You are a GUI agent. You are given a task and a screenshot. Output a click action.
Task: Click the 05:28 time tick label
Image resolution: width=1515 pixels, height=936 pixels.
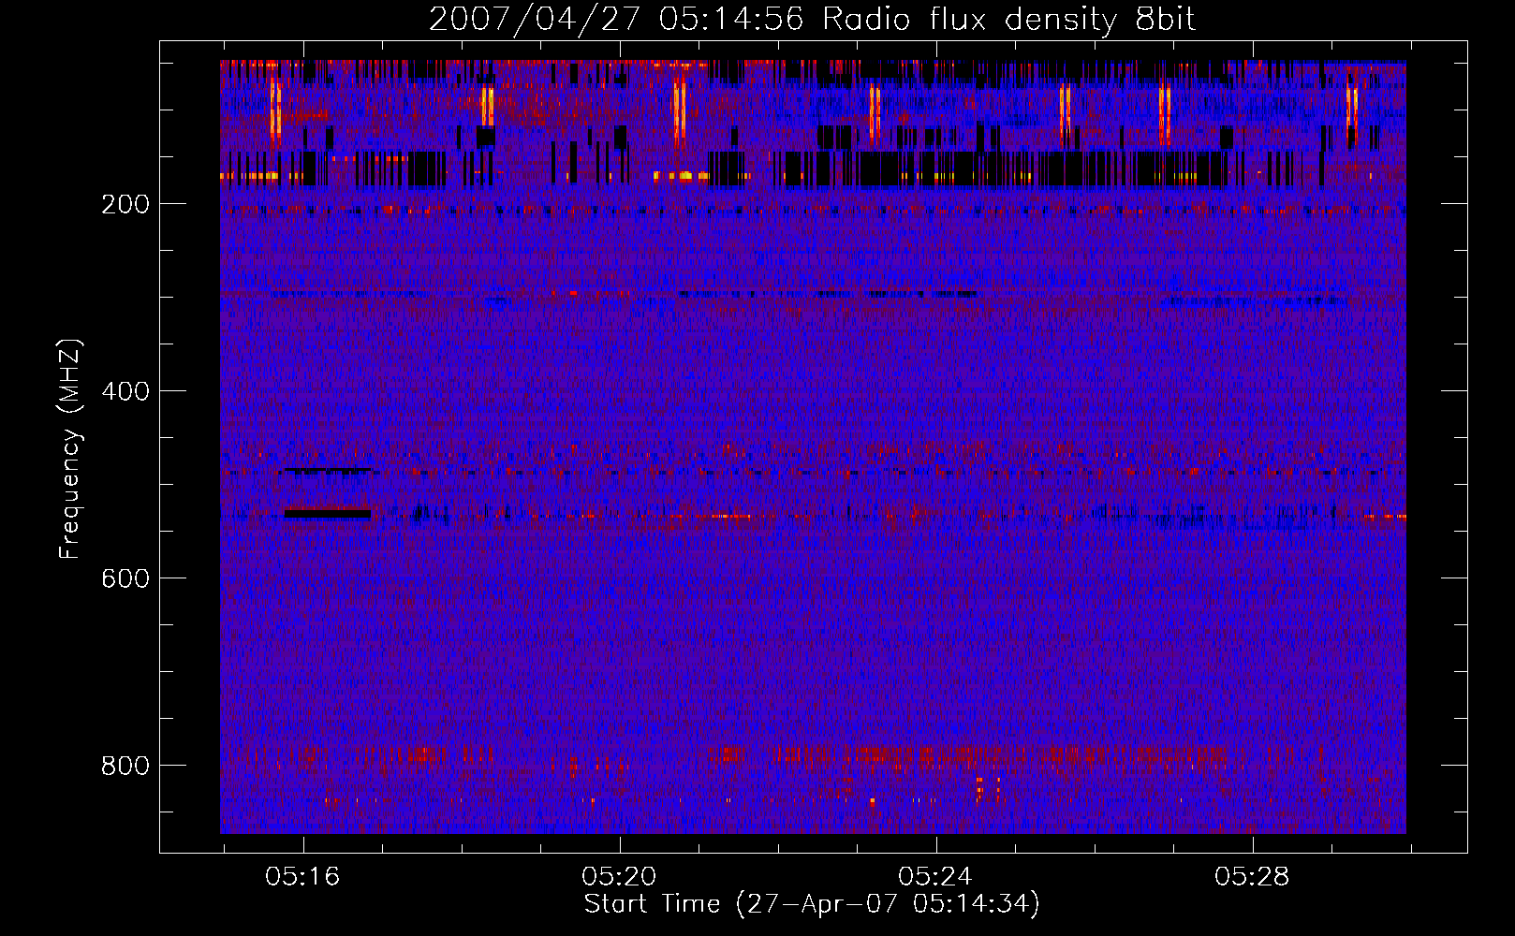[1252, 877]
